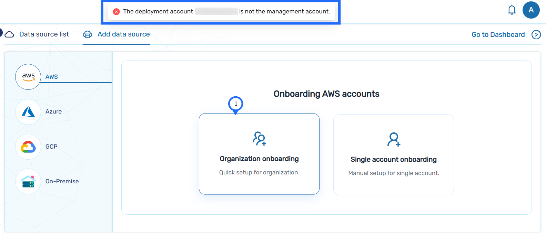This screenshot has height=237, width=546.
Task: Follow the Go to Dashboard link
Action: pyautogui.click(x=498, y=35)
